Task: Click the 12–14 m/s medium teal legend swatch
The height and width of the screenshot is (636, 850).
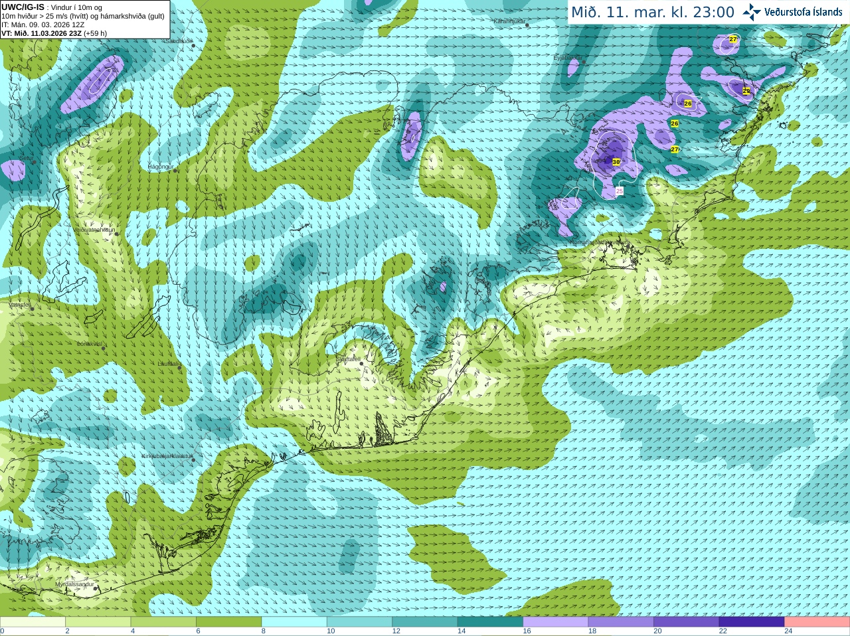Action: (x=425, y=622)
